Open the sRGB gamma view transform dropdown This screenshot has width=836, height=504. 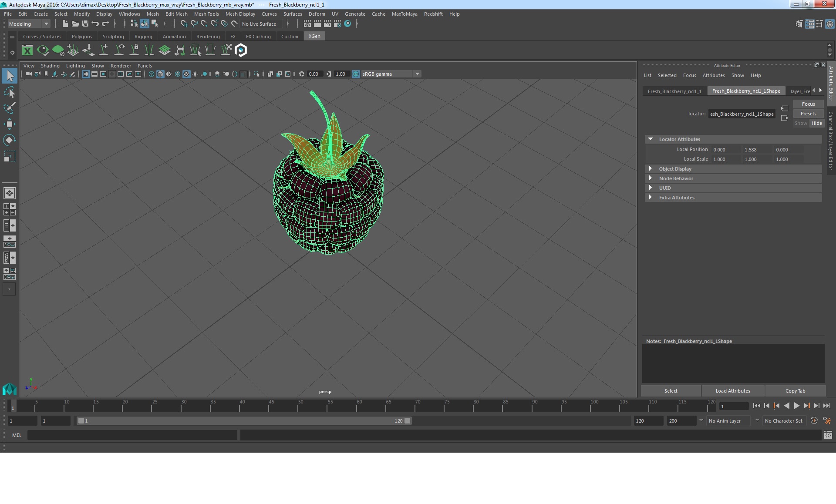(391, 74)
